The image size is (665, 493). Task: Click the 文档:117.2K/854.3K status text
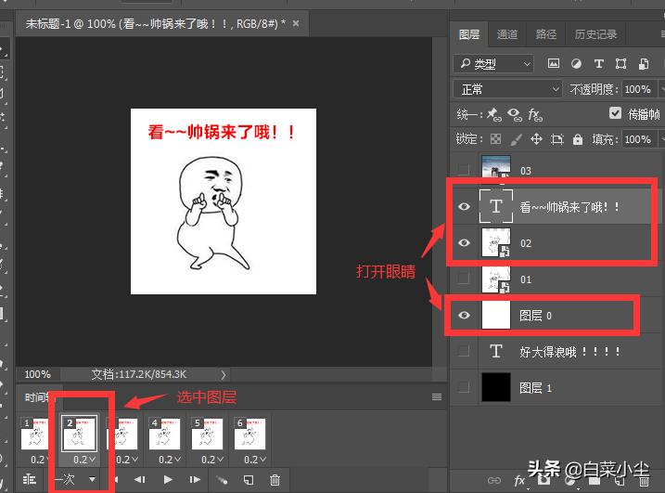tap(139, 374)
